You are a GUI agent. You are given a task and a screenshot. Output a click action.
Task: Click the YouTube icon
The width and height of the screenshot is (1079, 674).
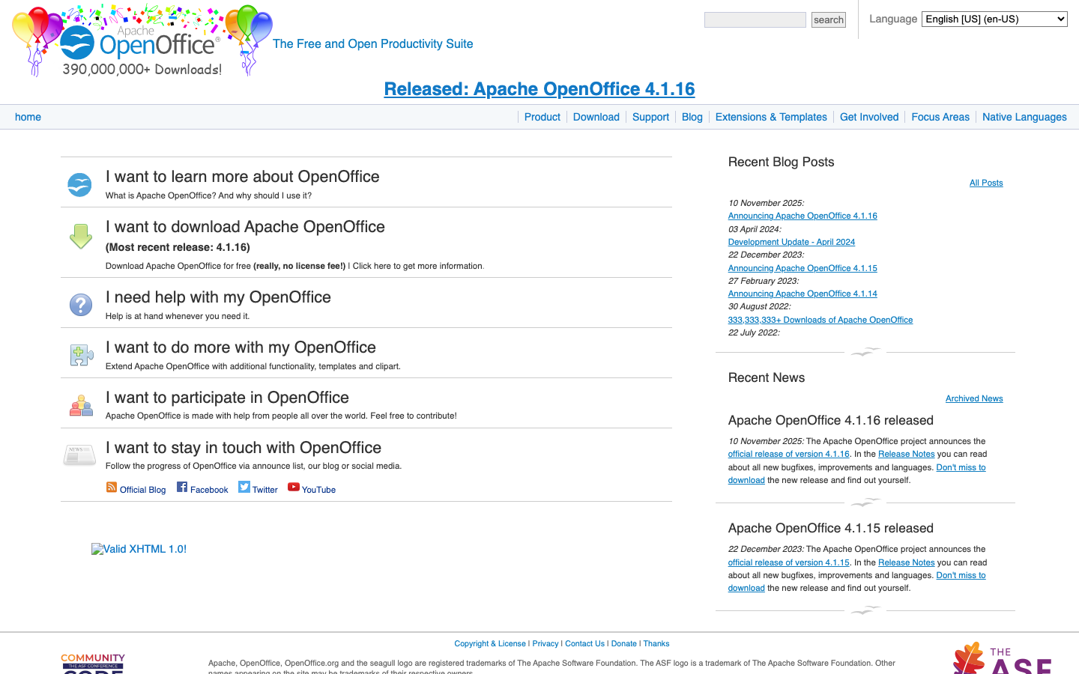click(x=294, y=487)
